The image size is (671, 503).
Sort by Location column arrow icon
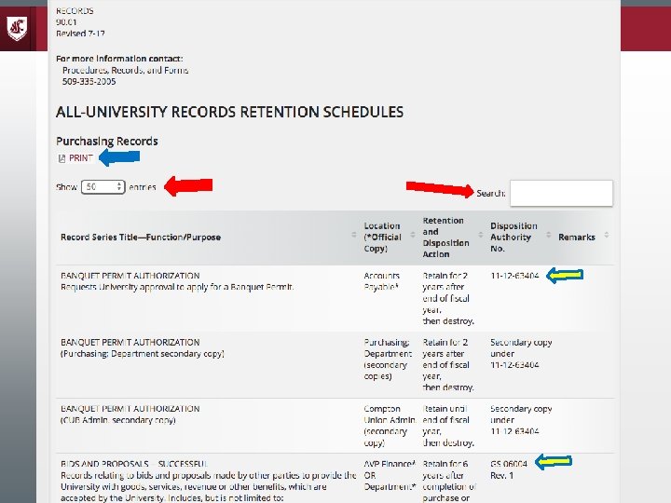coord(413,235)
